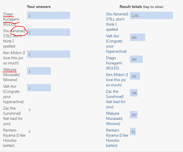Click the 265 votes result bar
This screenshot has height=152, width=183.
tap(136, 59)
